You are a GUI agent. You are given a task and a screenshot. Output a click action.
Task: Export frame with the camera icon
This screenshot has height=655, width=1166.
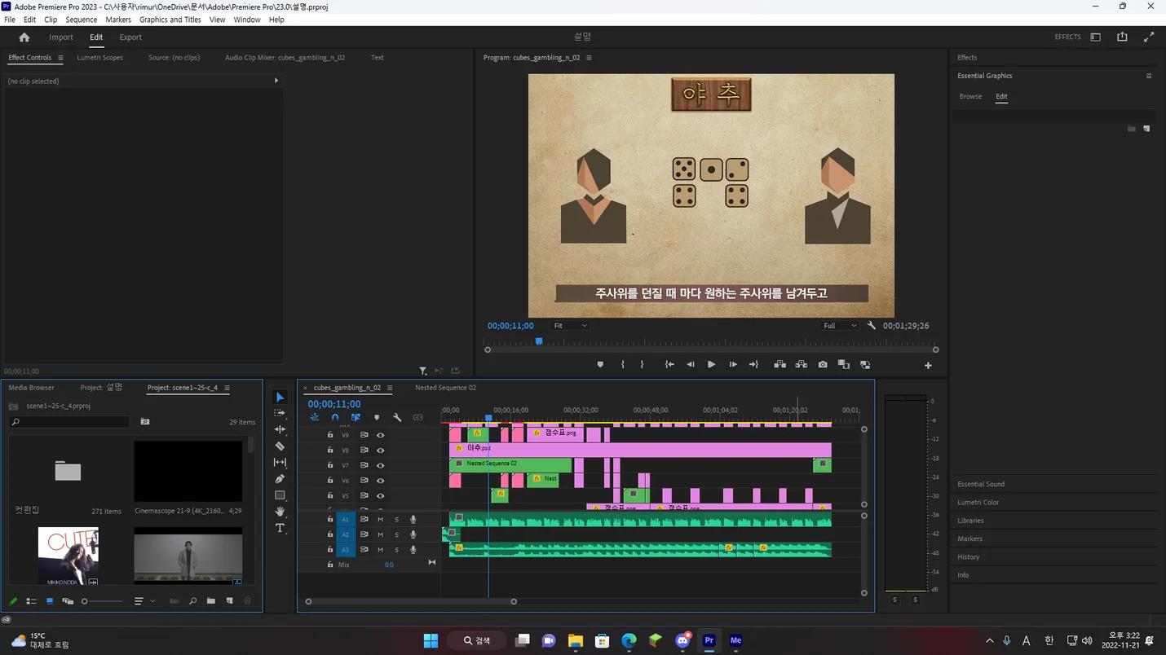(x=823, y=364)
